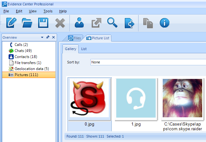The width and height of the screenshot is (206, 142).
Task: Click the Pictures camera icon in Overview
Action: 11,75
